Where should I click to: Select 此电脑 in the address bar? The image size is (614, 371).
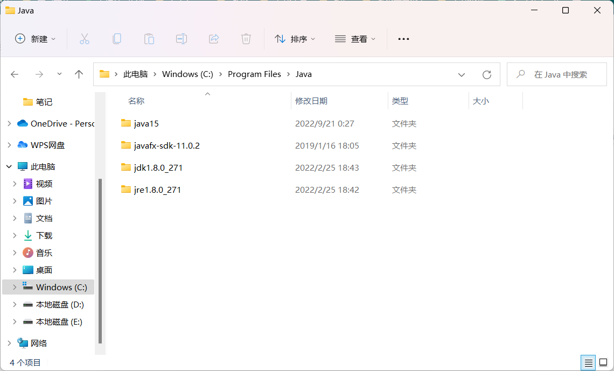click(x=135, y=74)
